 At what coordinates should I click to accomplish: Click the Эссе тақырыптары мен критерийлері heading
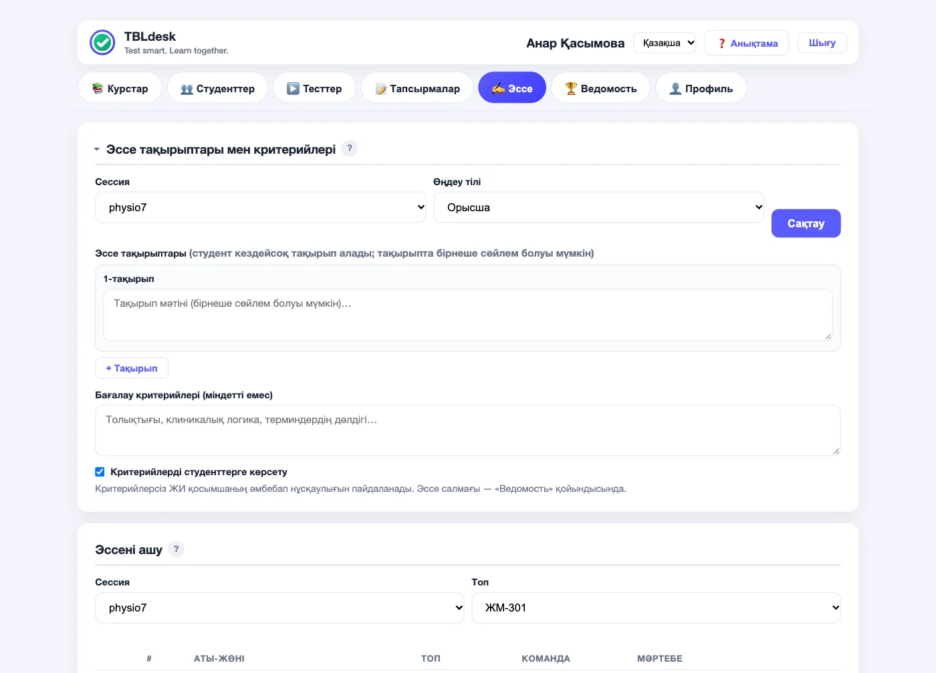[221, 150]
